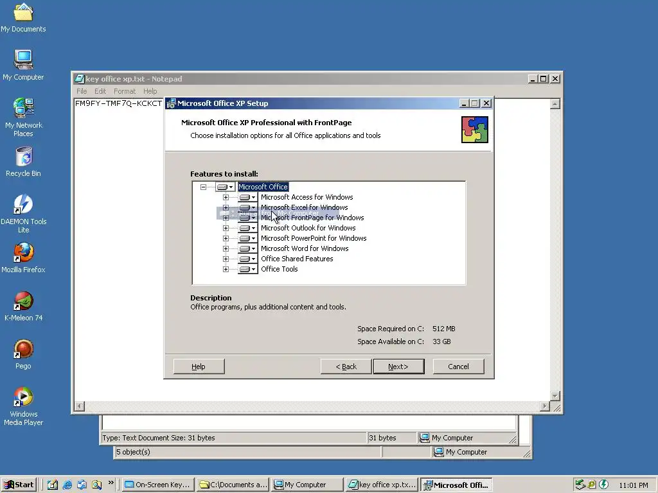The image size is (658, 493).
Task: Collapse the Microsoft Office root node
Action: tap(203, 187)
